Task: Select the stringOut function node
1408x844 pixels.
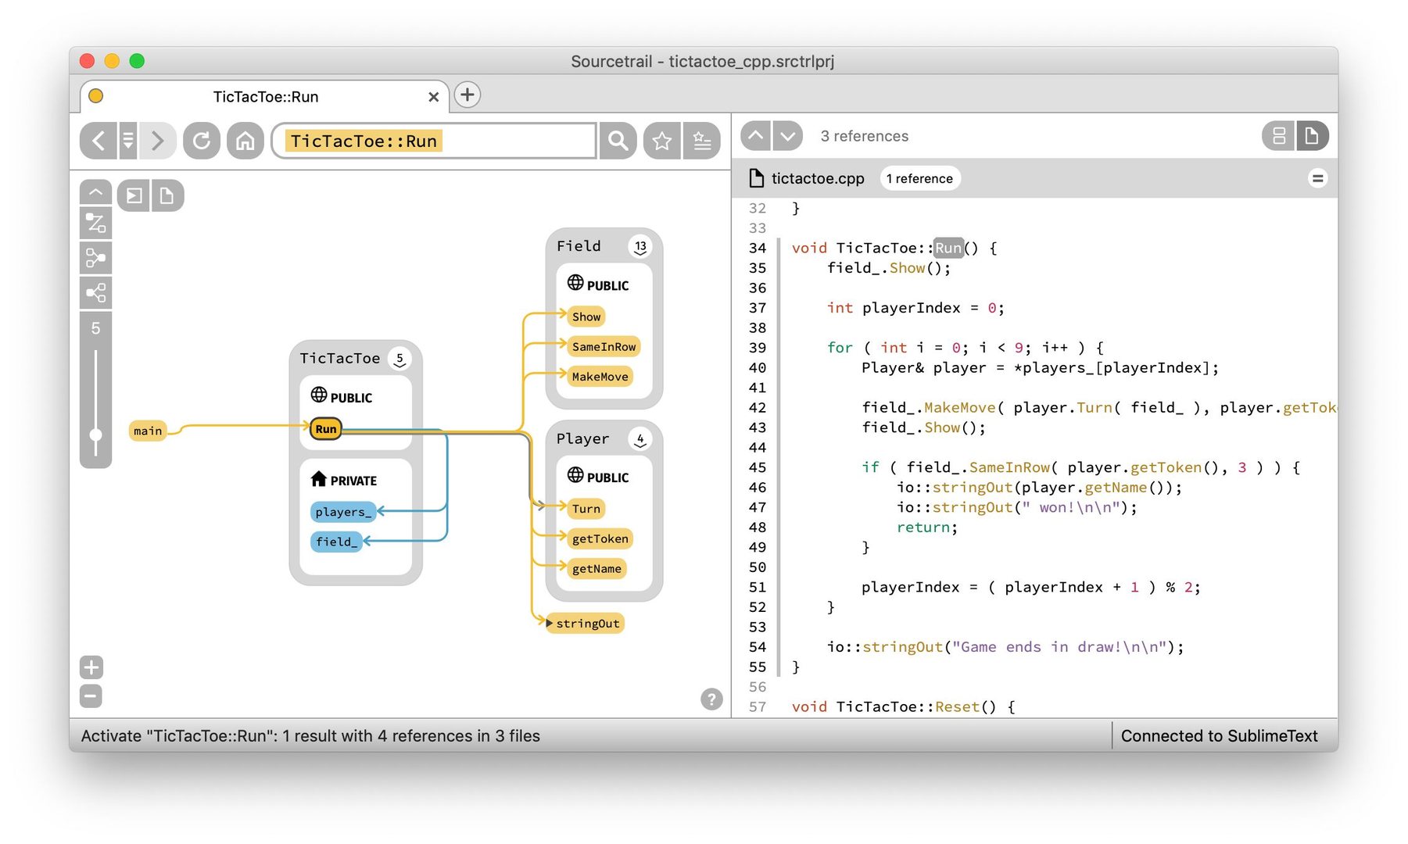Action: coord(585,623)
